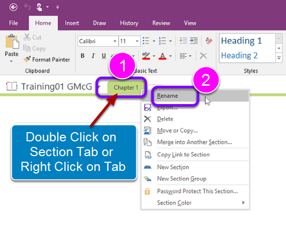
Task: Apply Heading 1 style
Action: pos(241,41)
